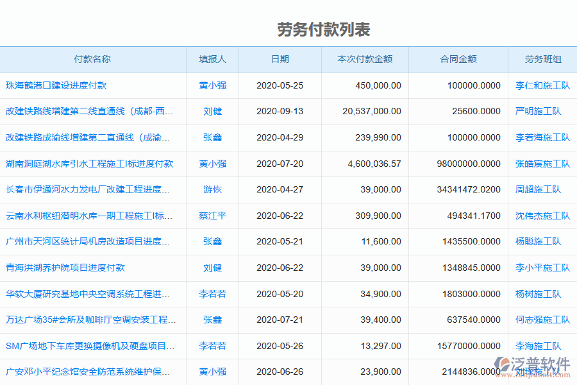Open the SM广场地下车库更换摄像机及硬盘项目 record
577x385 pixels.
[x=87, y=346]
